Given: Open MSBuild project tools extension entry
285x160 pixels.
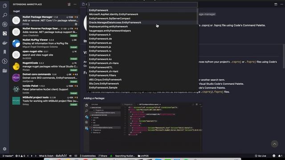Looking at the screenshot, I should (x=45, y=101).
